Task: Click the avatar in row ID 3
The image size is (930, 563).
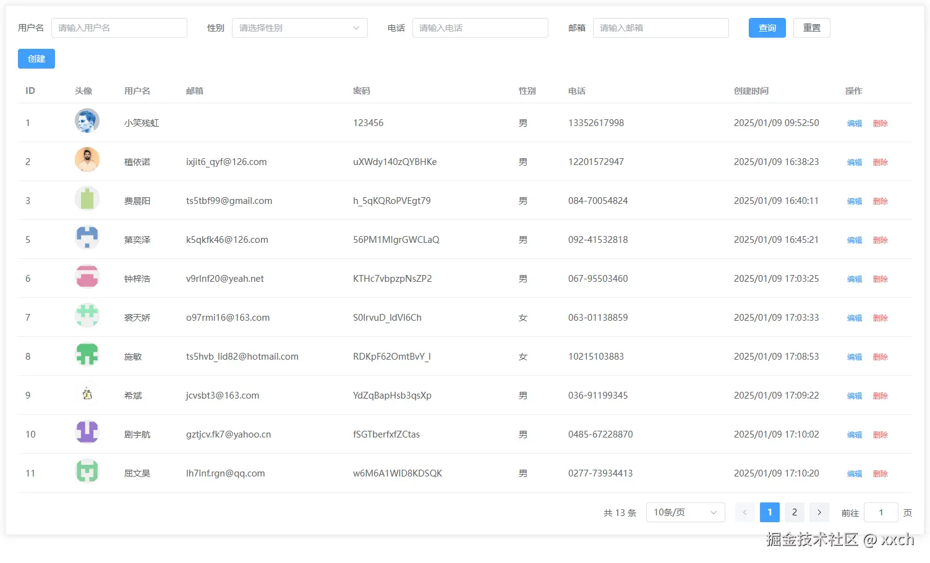Action: 87,199
